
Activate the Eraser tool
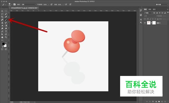click(2, 25)
